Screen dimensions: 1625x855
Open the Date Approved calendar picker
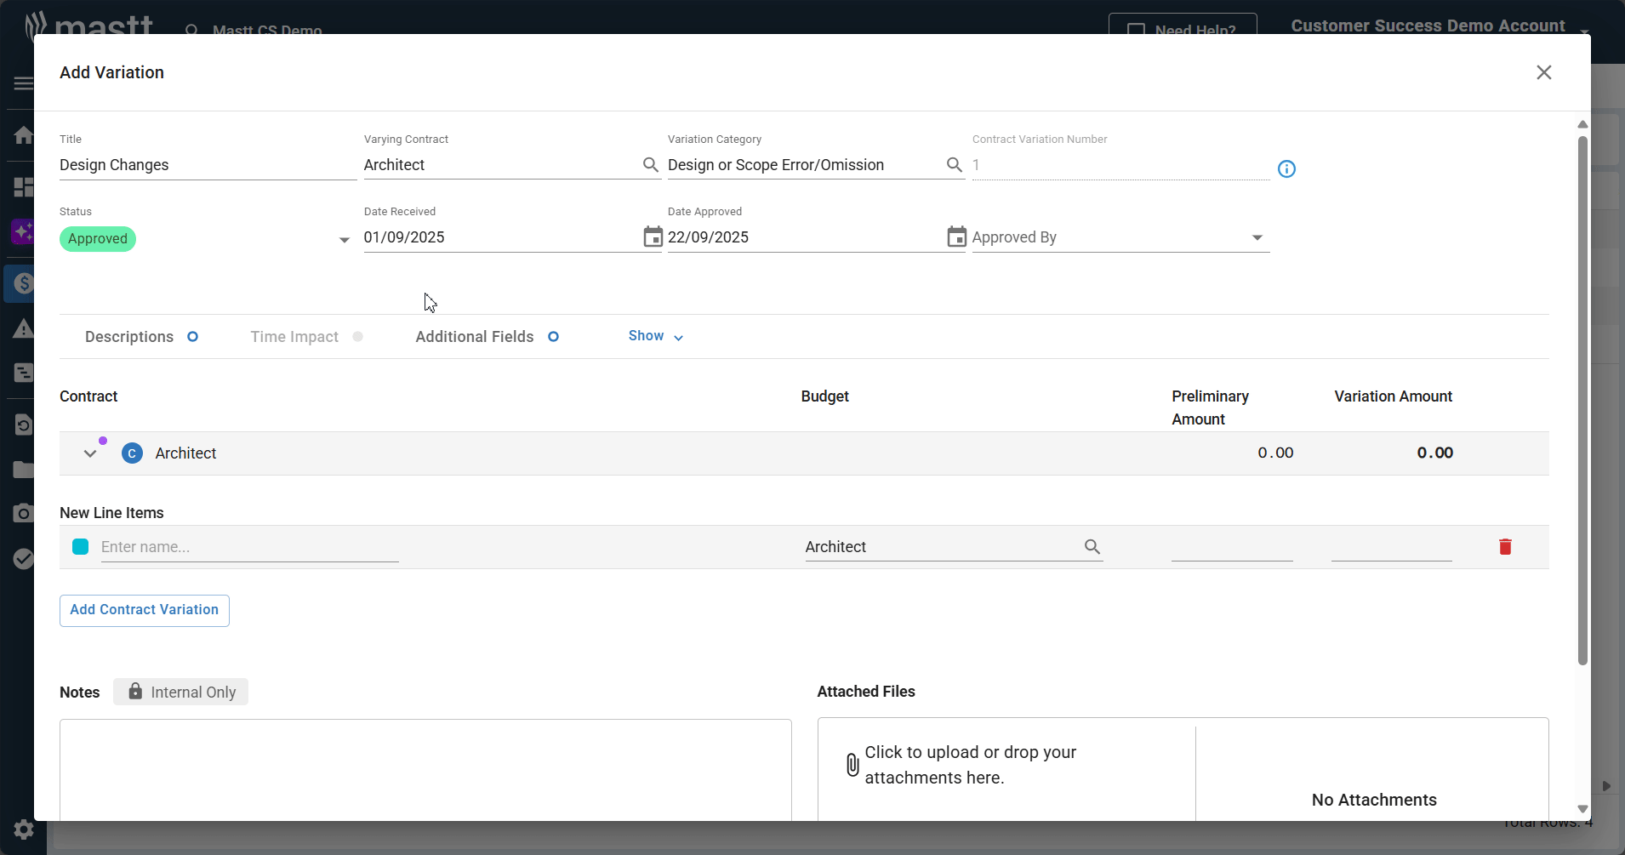[x=956, y=237]
